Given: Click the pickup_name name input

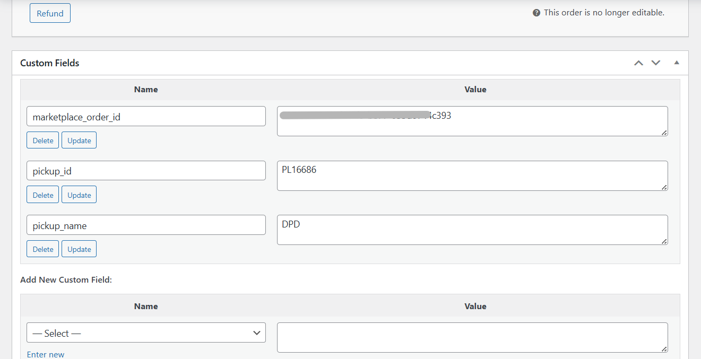Looking at the screenshot, I should coord(146,225).
